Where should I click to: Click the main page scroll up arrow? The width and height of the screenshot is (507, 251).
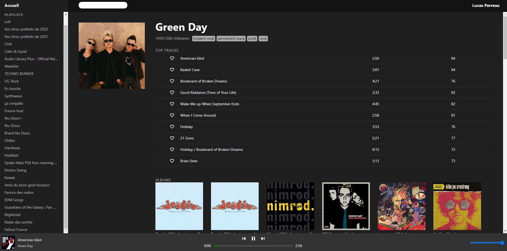pyautogui.click(x=505, y=14)
